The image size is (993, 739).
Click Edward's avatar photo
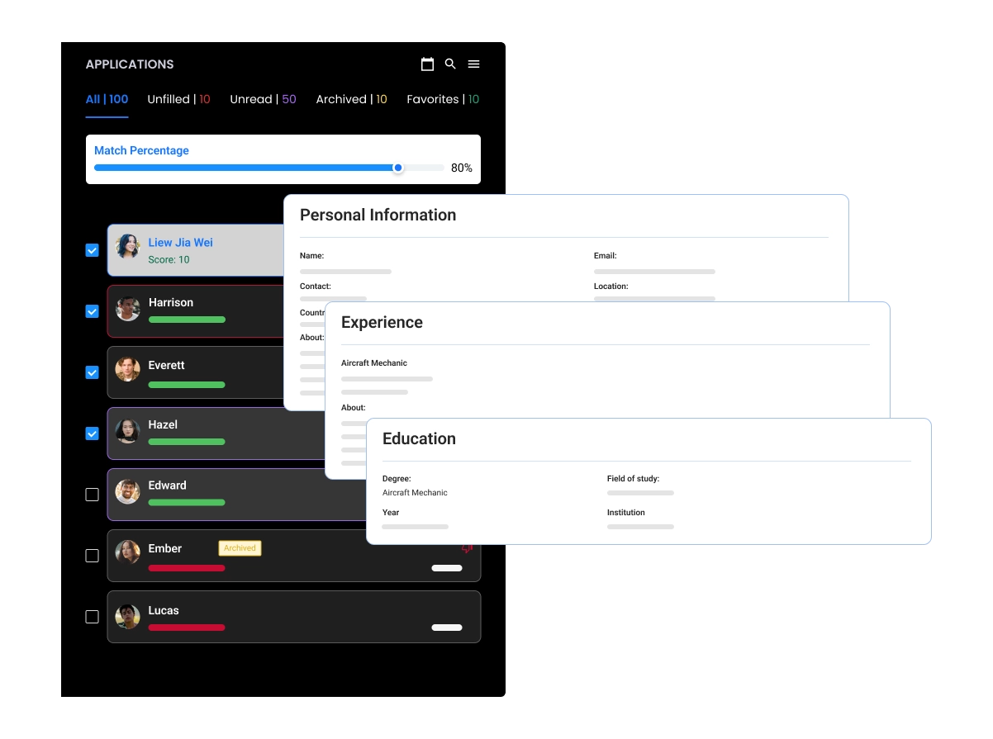pos(127,492)
